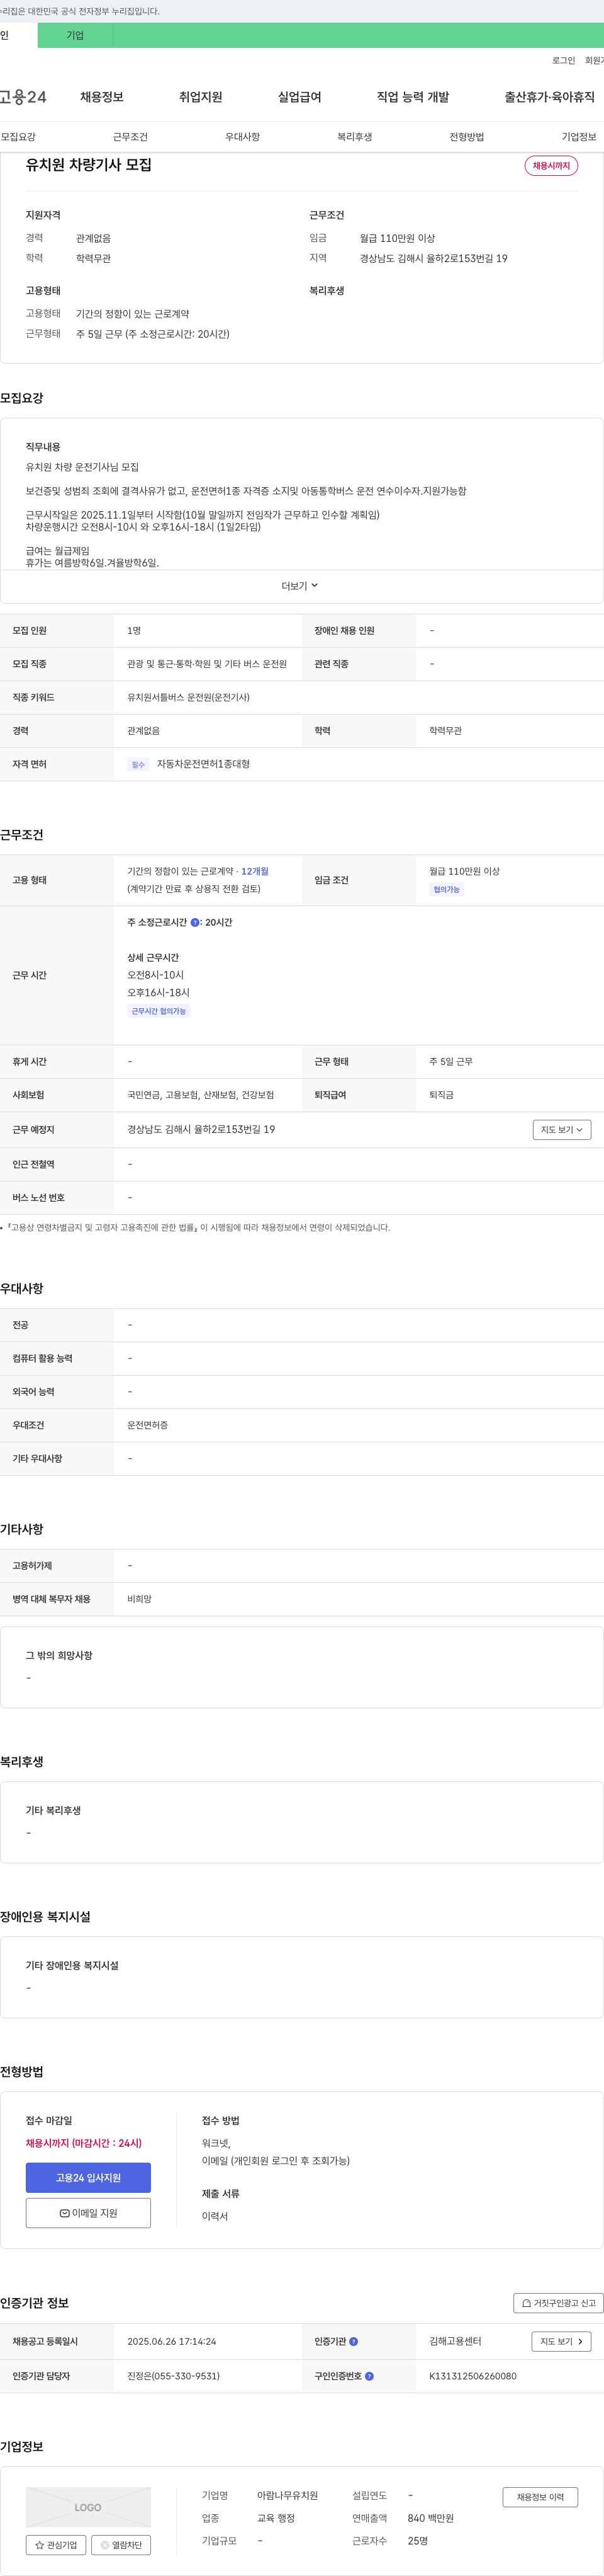604x2576 pixels.
Task: Jump to the 전형방법 section tab
Action: [466, 137]
